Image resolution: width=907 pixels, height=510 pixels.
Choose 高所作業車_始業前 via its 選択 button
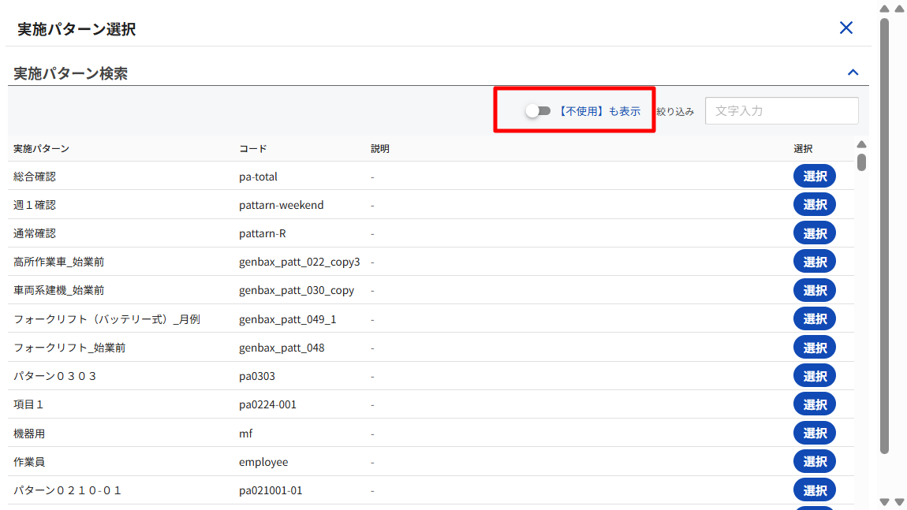(x=814, y=262)
